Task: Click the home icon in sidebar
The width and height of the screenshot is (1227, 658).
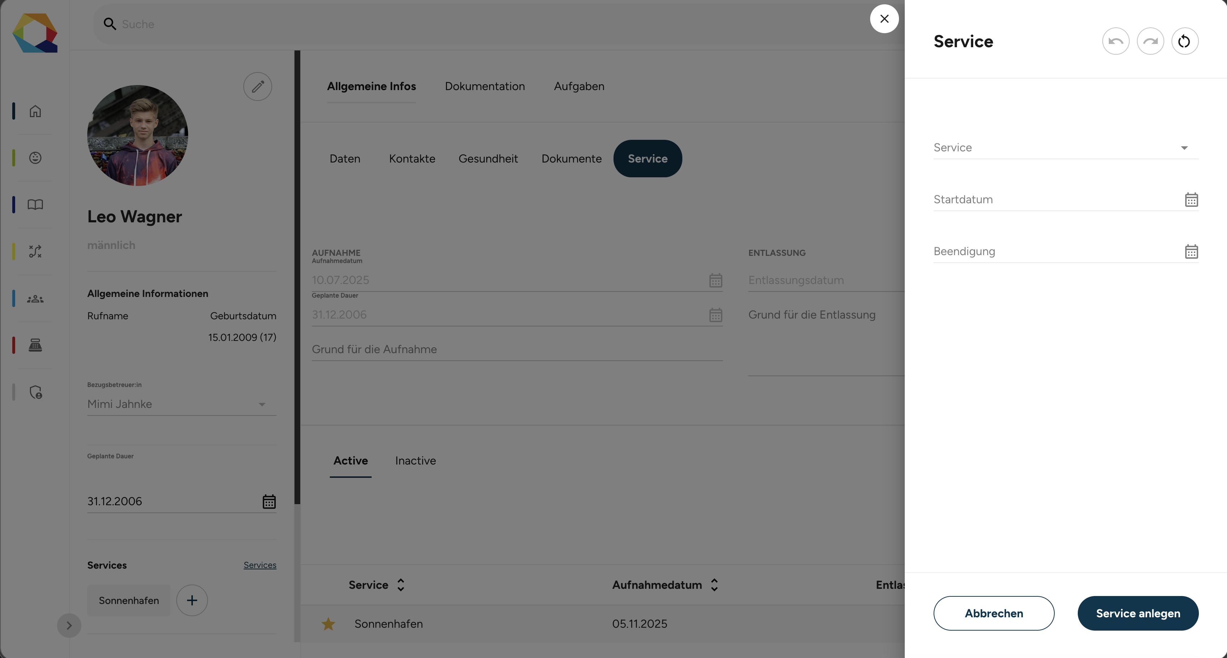Action: coord(35,111)
